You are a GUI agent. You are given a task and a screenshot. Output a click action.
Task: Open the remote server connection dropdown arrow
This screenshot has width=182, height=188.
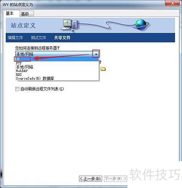coord(96,54)
